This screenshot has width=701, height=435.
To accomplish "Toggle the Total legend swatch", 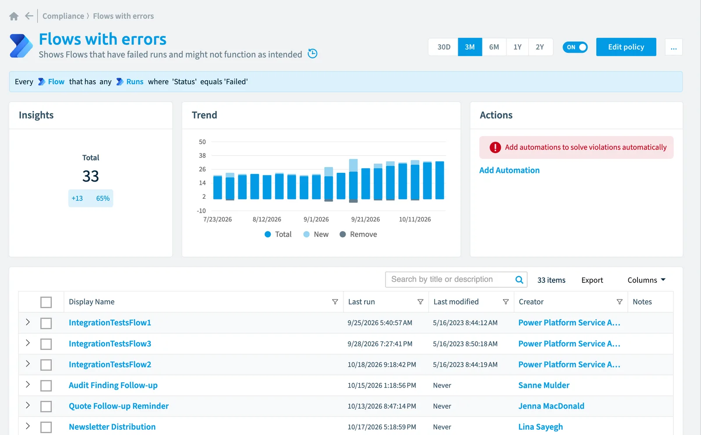I will 268,234.
